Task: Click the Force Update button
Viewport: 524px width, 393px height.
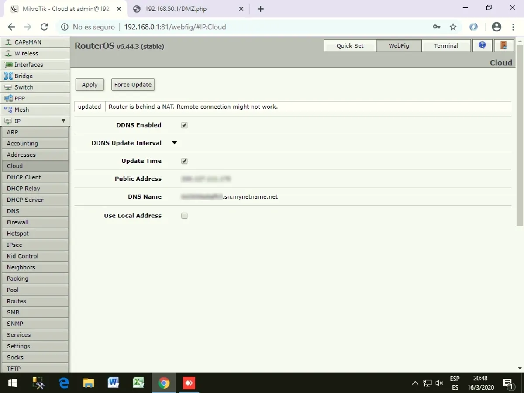Action: 133,85
